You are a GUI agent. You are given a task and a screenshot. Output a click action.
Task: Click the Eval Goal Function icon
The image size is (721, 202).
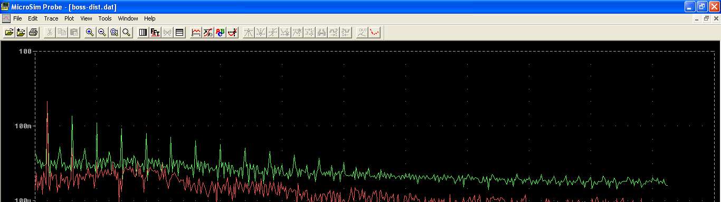coord(208,33)
